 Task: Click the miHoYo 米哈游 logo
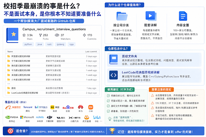click(x=40, y=117)
